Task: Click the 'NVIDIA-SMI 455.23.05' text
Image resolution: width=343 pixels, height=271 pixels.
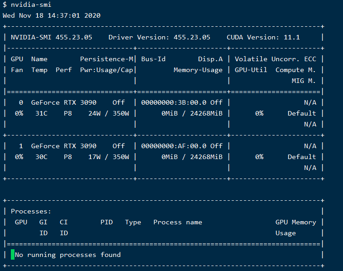Action: 52,37
